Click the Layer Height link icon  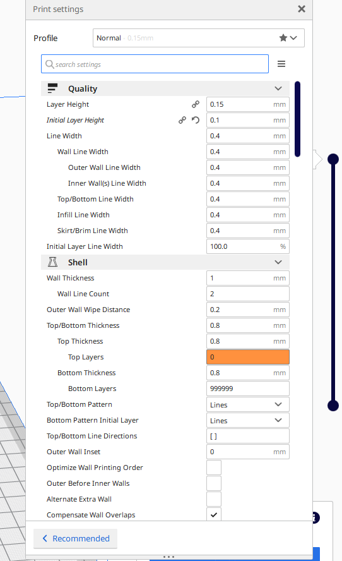click(x=196, y=104)
